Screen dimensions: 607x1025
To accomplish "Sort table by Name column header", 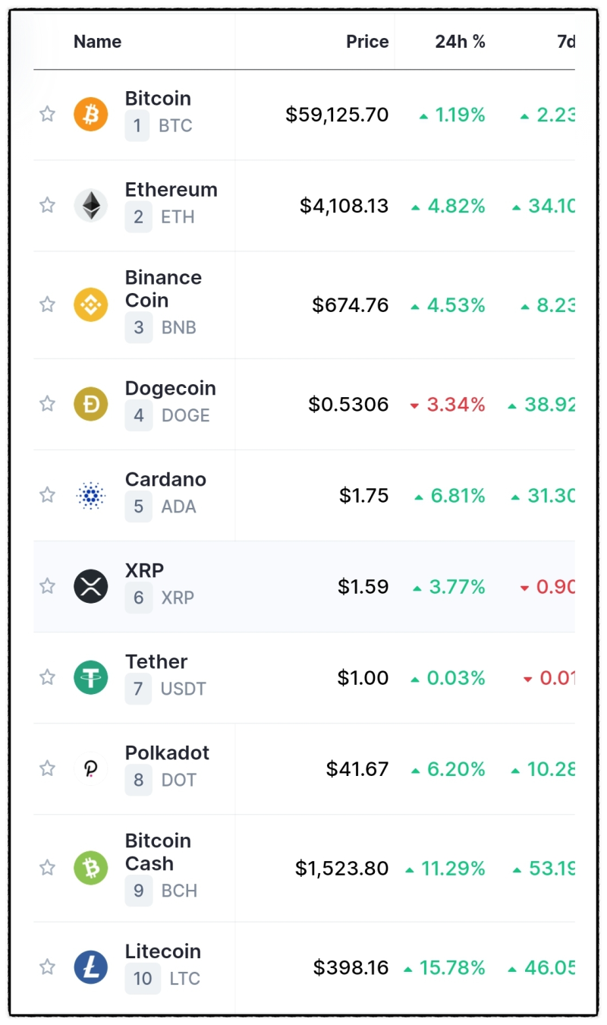I will tap(97, 42).
